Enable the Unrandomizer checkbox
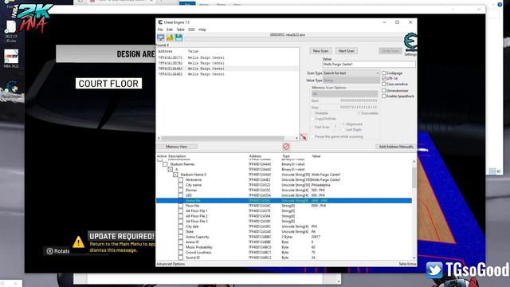Image resolution: width=510 pixels, height=287 pixels. pyautogui.click(x=384, y=91)
